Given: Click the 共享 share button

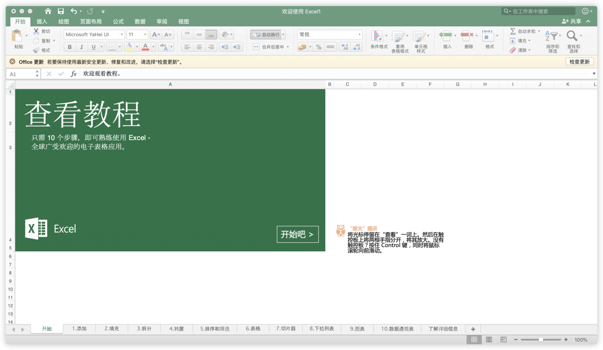Looking at the screenshot, I should [572, 21].
